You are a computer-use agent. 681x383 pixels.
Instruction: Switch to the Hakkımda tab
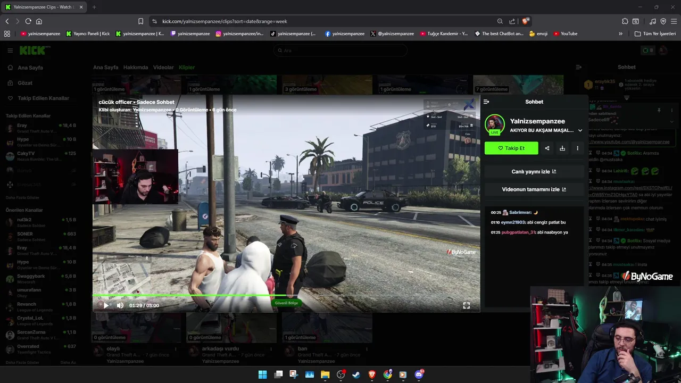pos(136,68)
